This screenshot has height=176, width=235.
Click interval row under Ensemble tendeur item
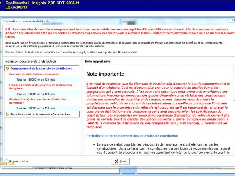pos(36,94)
